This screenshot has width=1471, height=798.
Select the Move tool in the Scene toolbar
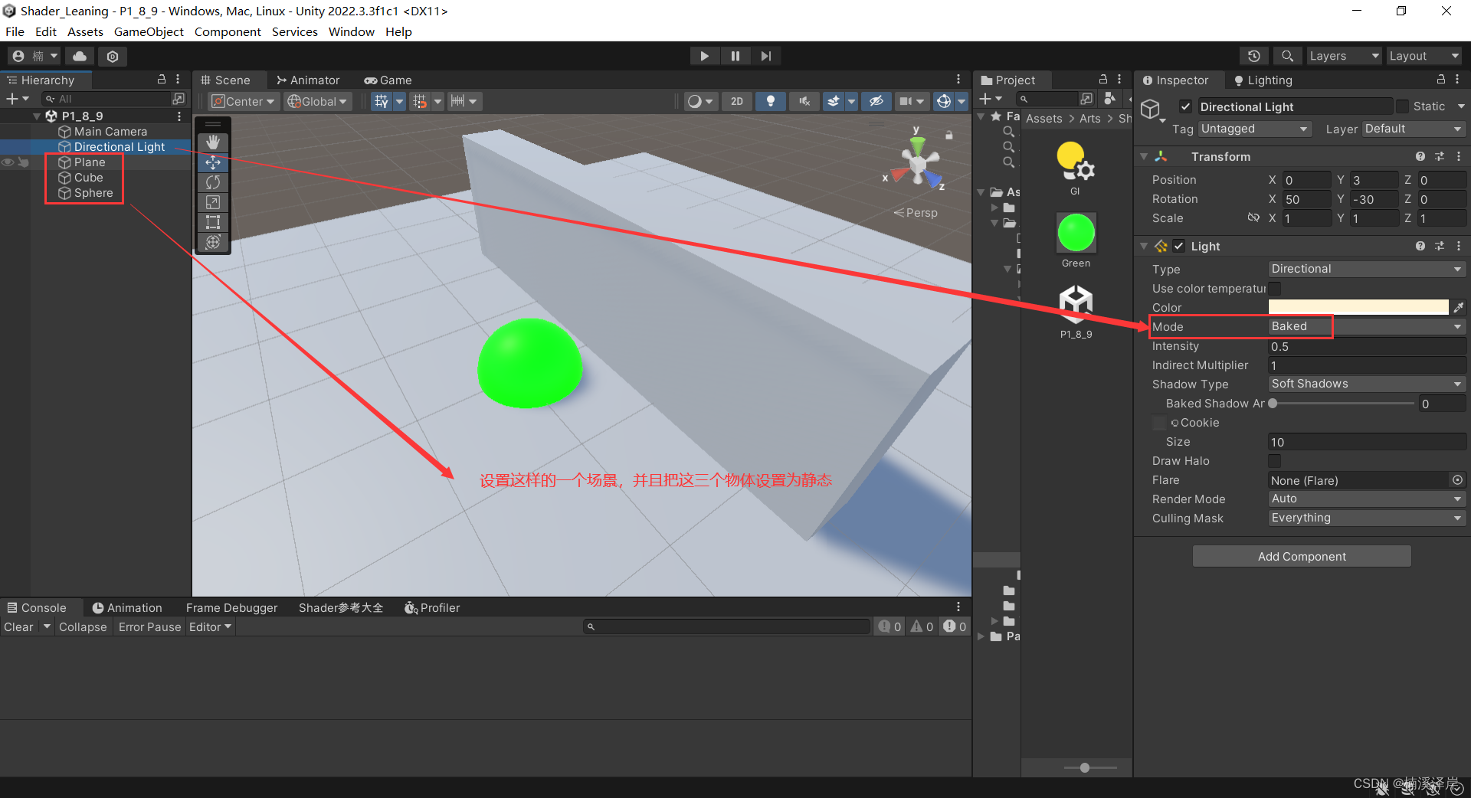pyautogui.click(x=212, y=162)
